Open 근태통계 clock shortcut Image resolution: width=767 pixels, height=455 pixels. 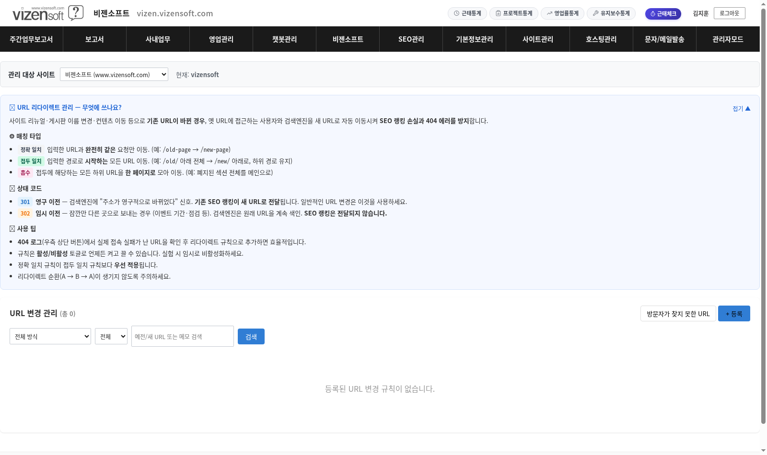(467, 13)
